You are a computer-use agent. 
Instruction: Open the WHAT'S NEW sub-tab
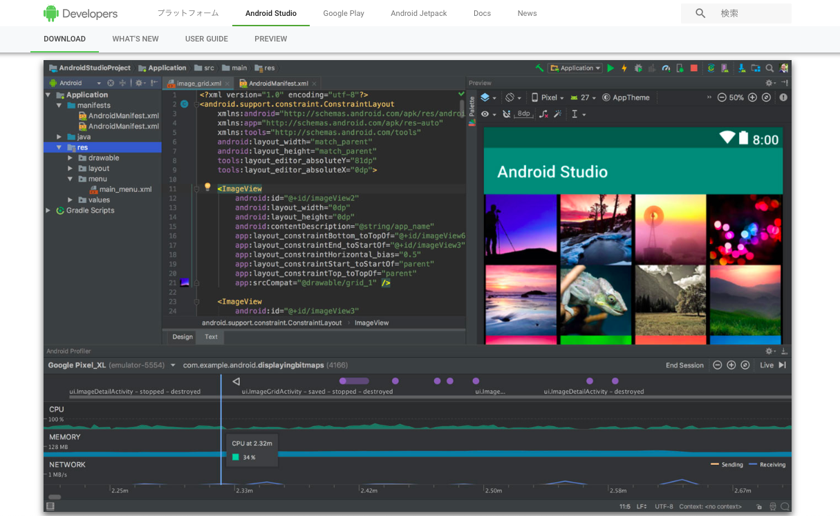pos(136,39)
